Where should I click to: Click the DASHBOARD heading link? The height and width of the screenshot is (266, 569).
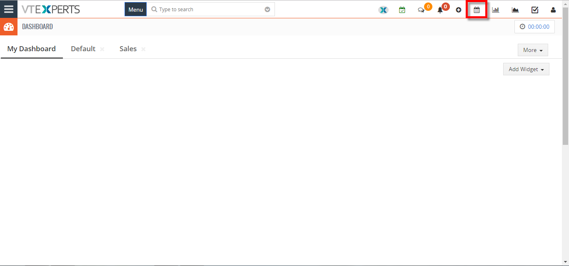coord(37,27)
